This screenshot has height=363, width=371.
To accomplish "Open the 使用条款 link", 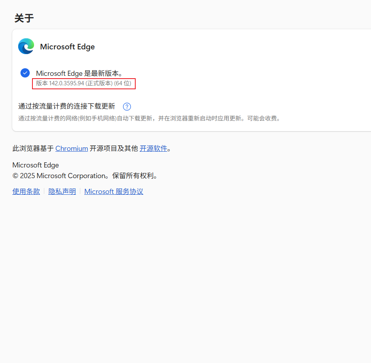I will click(x=26, y=192).
